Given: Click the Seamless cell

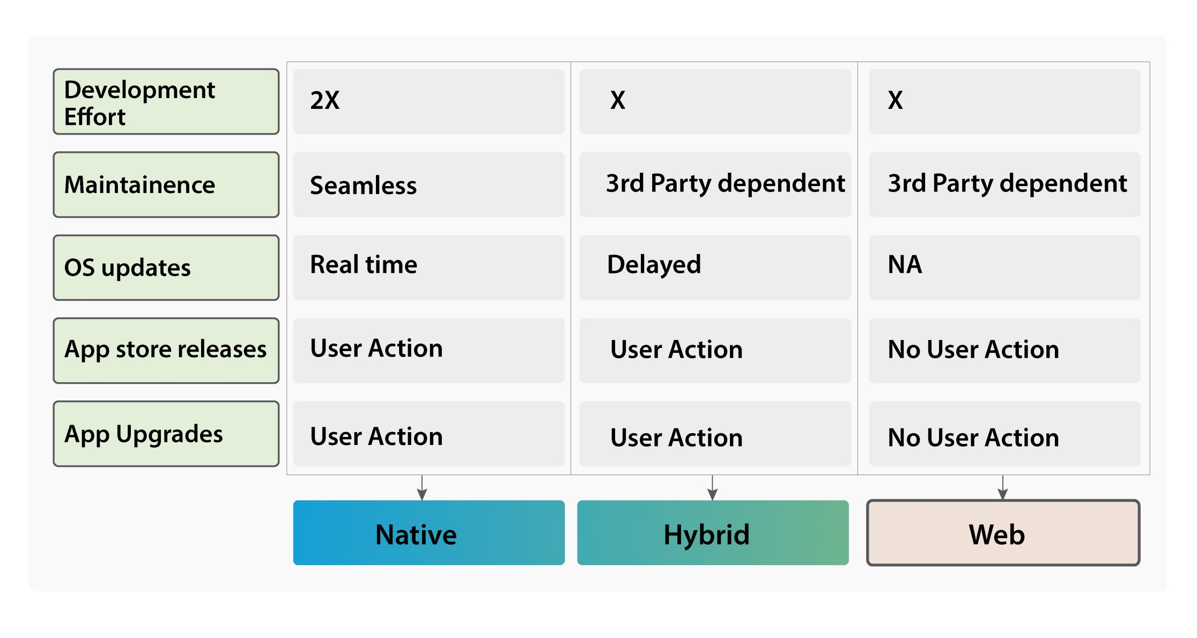Looking at the screenshot, I should click(428, 184).
